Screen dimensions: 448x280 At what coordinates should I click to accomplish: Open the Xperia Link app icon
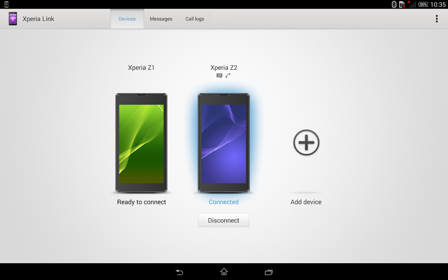[13, 19]
